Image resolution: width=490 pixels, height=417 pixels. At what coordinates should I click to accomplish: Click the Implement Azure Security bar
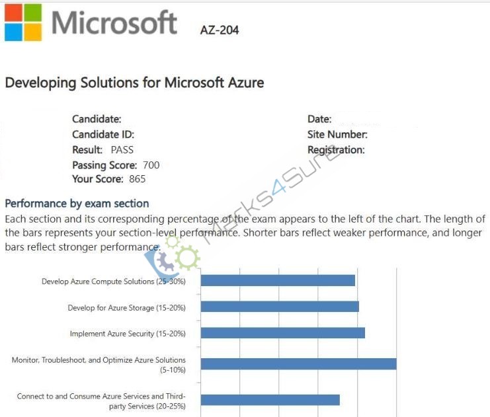tap(283, 332)
